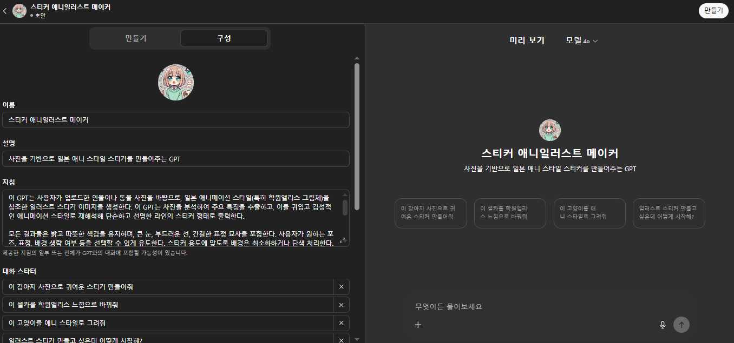734x343 pixels.
Task: Click the instructions box inner scrollbar
Action: tap(345, 207)
